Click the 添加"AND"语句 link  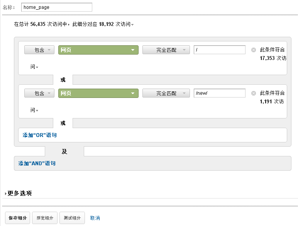pyautogui.click(x=37, y=163)
